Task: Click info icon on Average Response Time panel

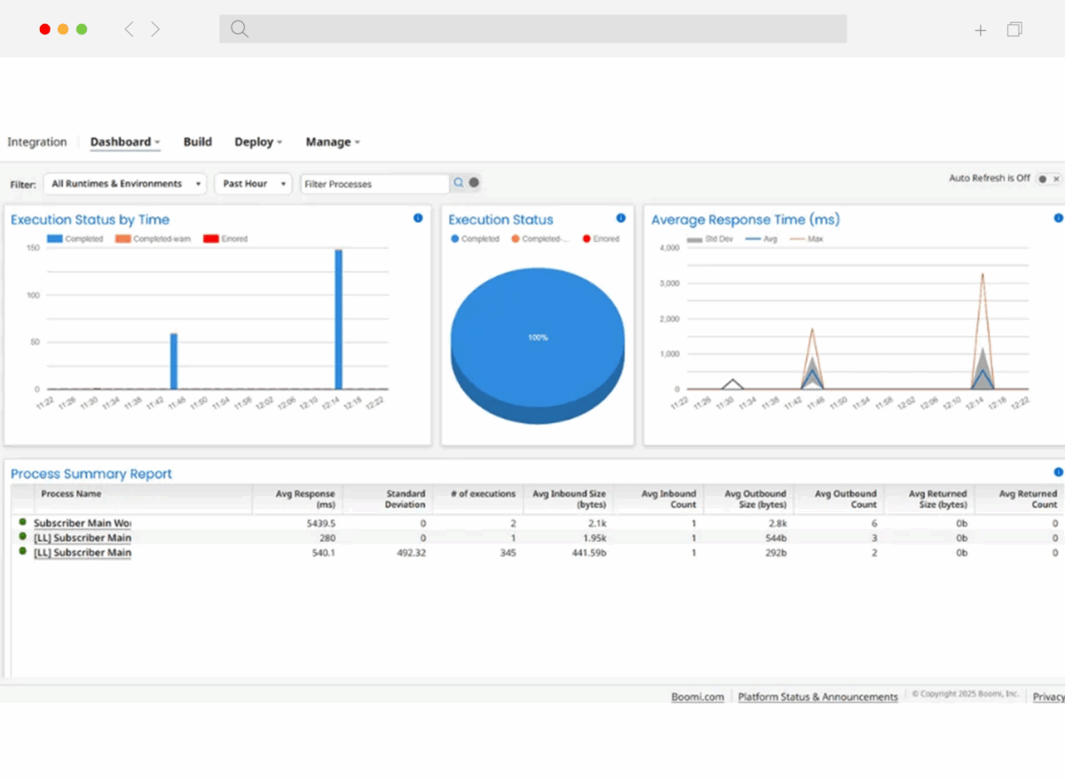Action: click(x=1058, y=218)
